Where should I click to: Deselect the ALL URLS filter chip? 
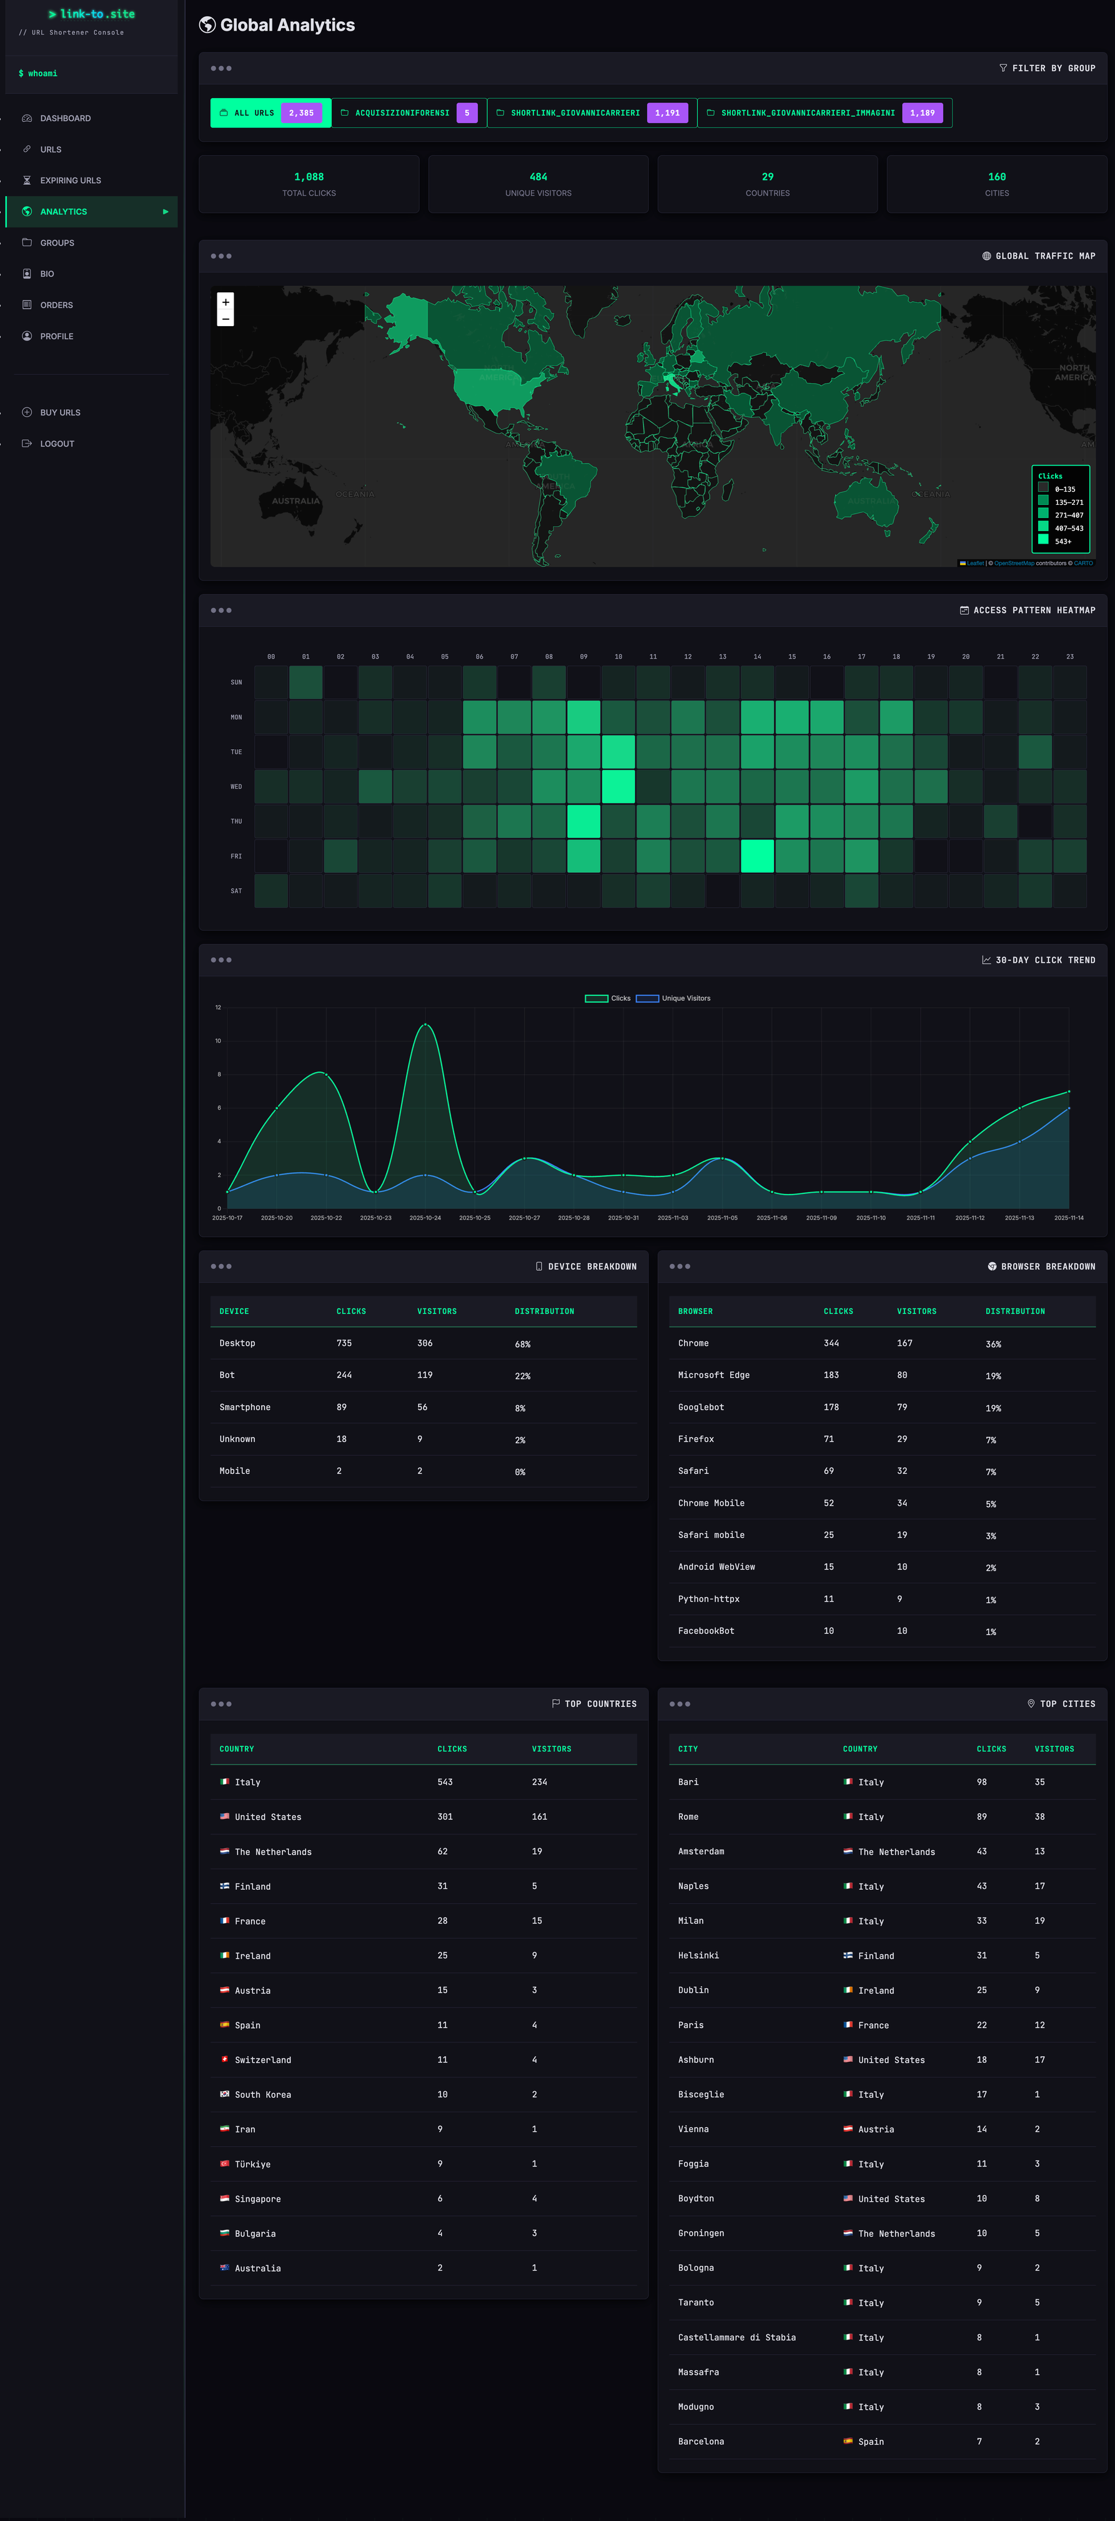(269, 112)
